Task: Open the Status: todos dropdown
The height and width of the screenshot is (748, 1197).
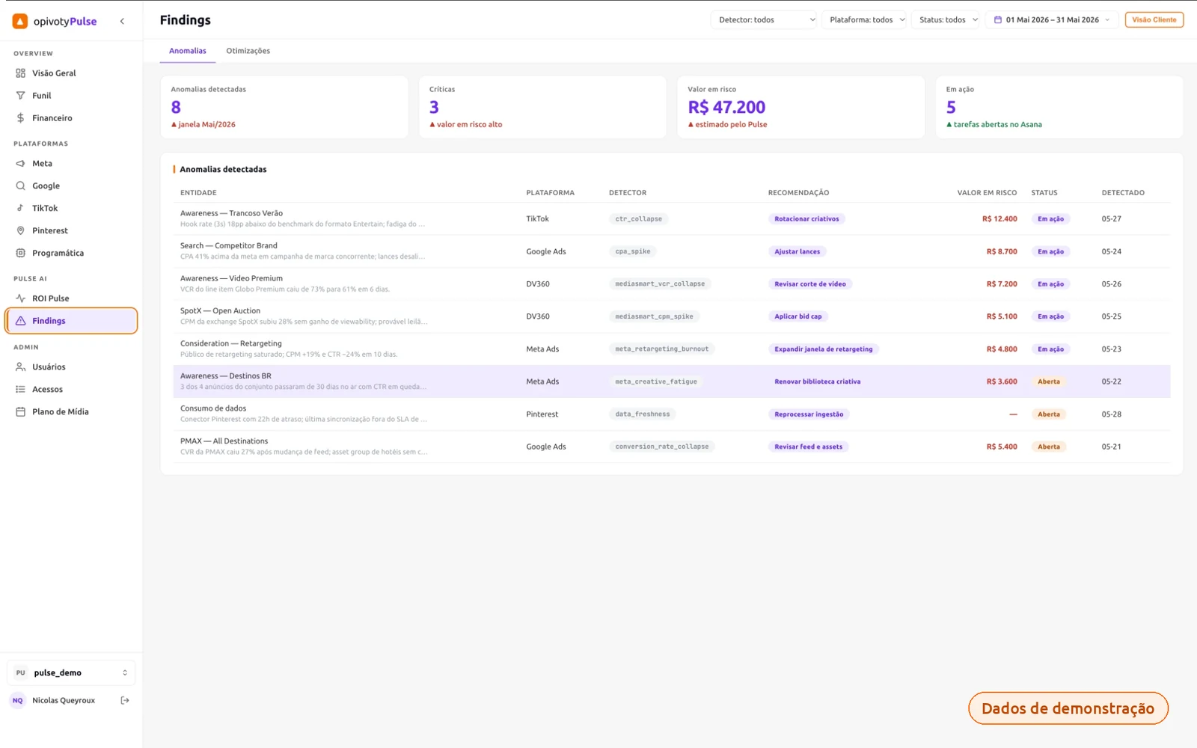Action: [946, 20]
